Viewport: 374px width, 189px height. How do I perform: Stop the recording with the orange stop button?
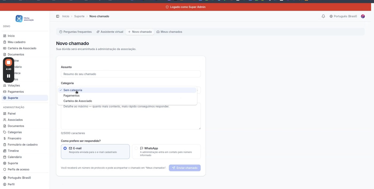click(8, 62)
